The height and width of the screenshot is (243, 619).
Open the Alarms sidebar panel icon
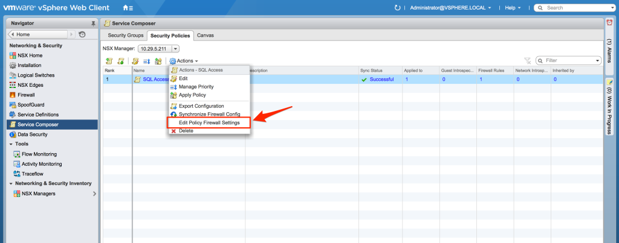coord(609,23)
